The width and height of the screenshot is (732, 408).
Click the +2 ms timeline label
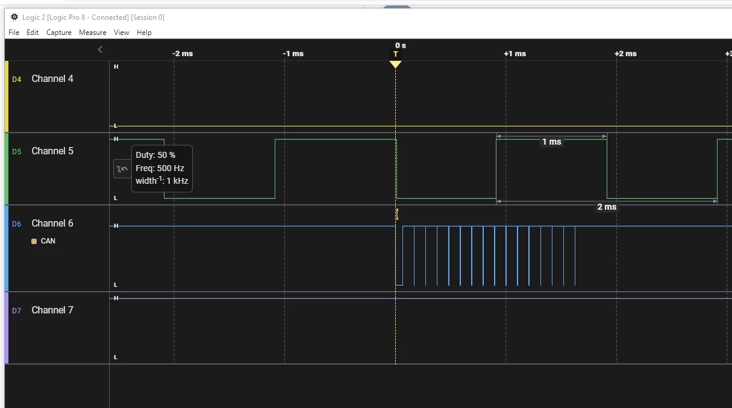(x=626, y=54)
